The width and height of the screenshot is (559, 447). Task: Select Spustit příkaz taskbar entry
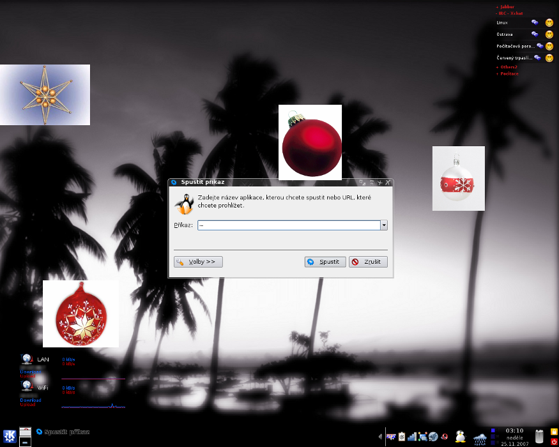63,432
